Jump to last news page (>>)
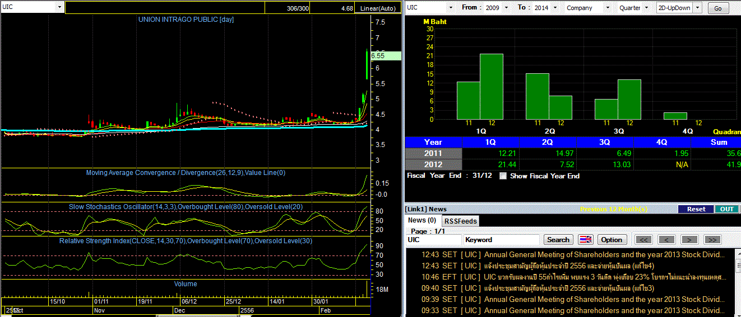The height and width of the screenshot is (317, 741). coord(712,240)
